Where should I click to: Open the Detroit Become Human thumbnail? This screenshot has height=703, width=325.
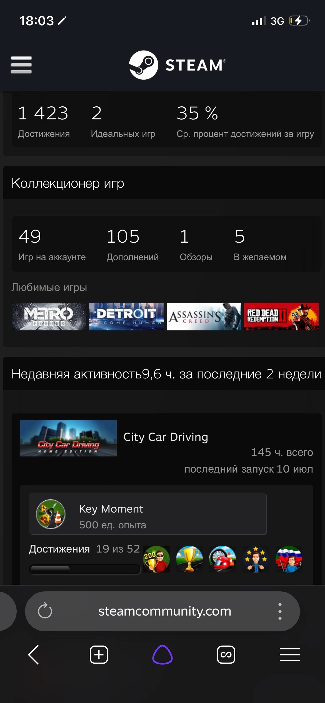click(x=126, y=317)
